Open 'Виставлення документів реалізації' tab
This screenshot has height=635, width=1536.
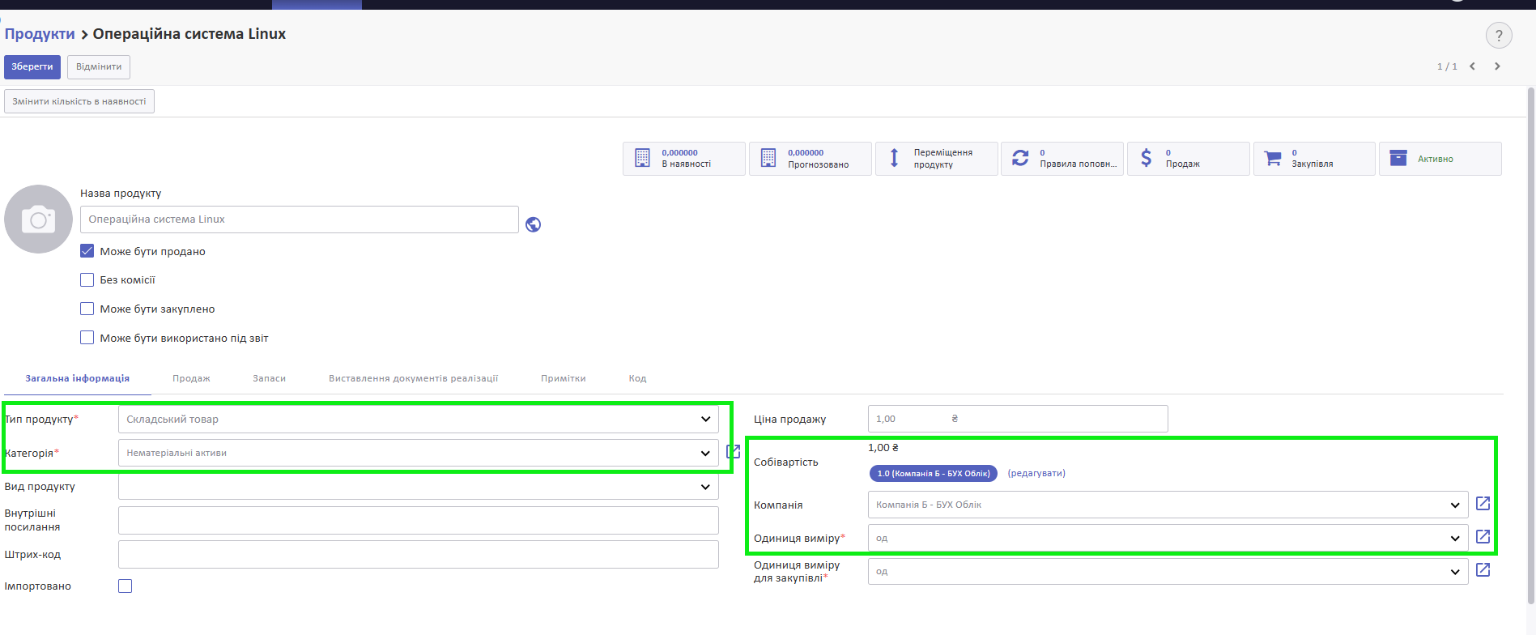pos(413,378)
